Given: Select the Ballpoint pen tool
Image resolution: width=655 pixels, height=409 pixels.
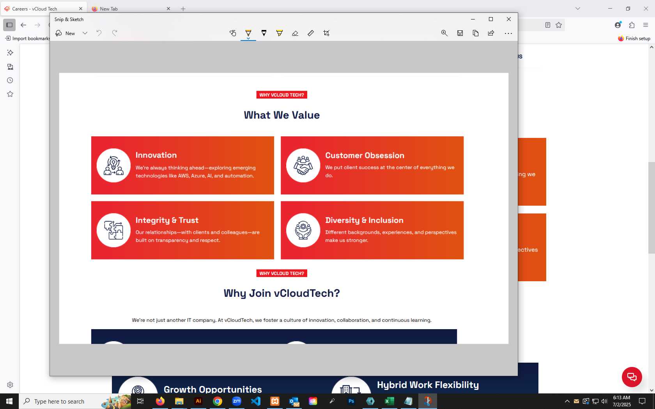Looking at the screenshot, I should click(248, 33).
